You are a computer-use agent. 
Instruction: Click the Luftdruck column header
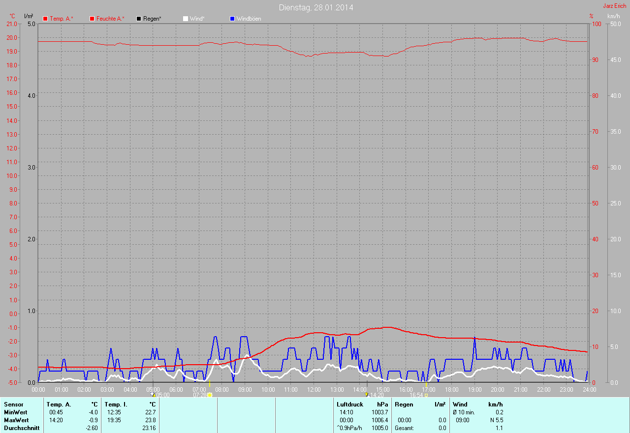coord(350,404)
